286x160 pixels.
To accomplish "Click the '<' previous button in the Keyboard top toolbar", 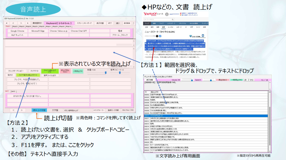I will pos(13,23).
